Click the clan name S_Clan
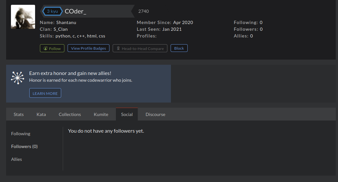The image size is (338, 182). click(61, 29)
